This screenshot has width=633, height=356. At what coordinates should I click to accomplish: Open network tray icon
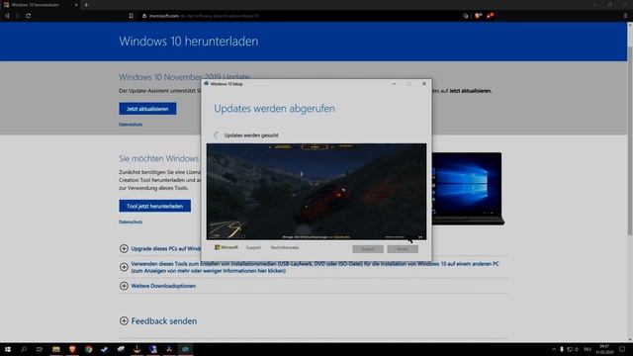570,349
